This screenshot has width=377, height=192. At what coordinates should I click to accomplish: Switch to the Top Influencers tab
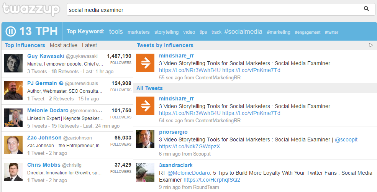(x=25, y=45)
